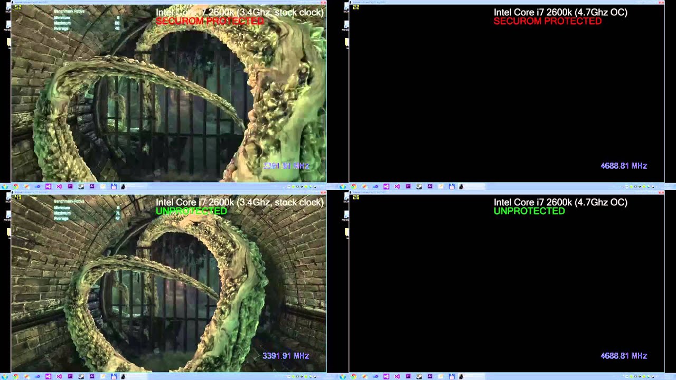This screenshot has width=676, height=380.
Task: Click filled purple Visual Studio icon, 4.7GHz SecuROM-protected taskbar
Action: (386, 187)
